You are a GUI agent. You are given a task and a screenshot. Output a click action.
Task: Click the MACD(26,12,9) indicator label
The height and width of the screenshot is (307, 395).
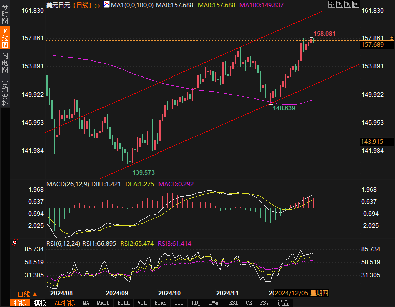68,184
